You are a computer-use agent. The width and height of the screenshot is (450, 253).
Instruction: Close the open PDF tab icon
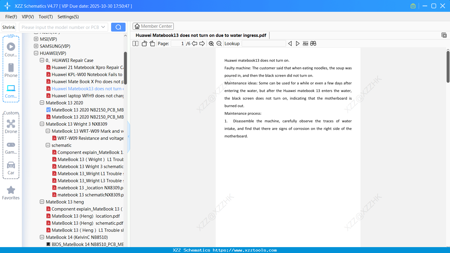click(x=444, y=35)
